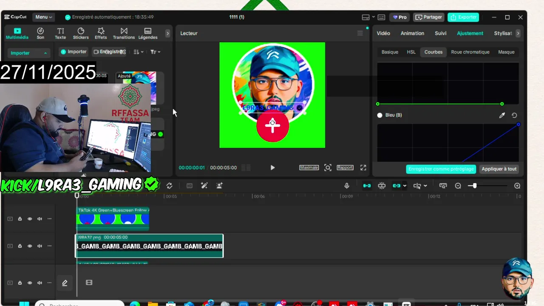The width and height of the screenshot is (544, 306).
Task: Show more media tool tabs arrow
Action: point(167,33)
